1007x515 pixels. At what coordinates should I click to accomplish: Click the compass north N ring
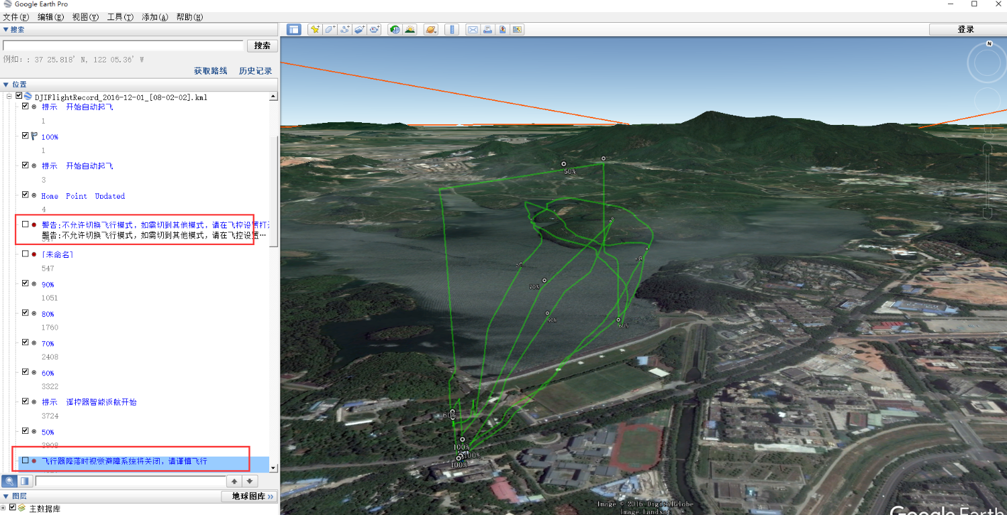pyautogui.click(x=990, y=44)
